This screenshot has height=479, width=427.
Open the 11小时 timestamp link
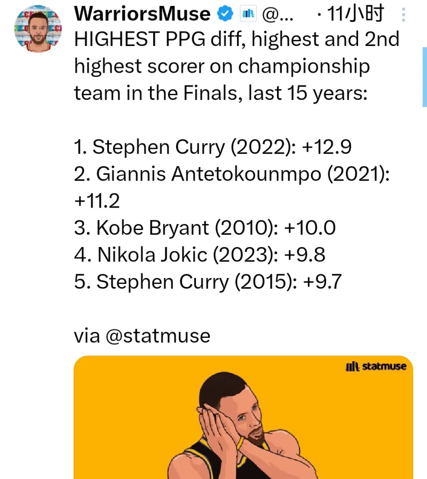[355, 14]
